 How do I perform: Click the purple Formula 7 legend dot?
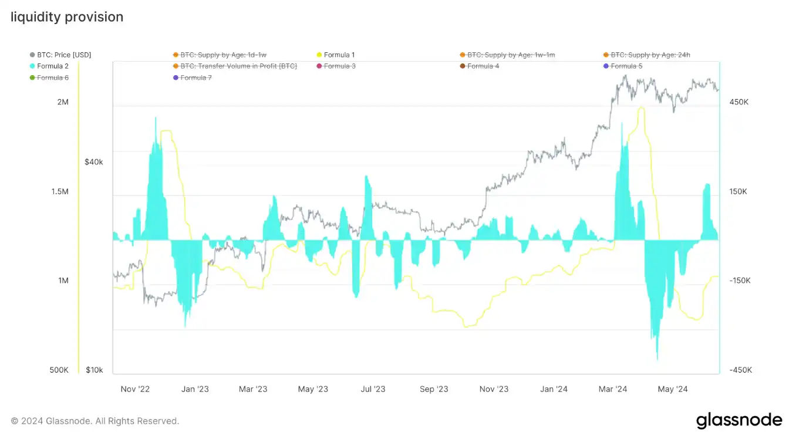tap(176, 77)
